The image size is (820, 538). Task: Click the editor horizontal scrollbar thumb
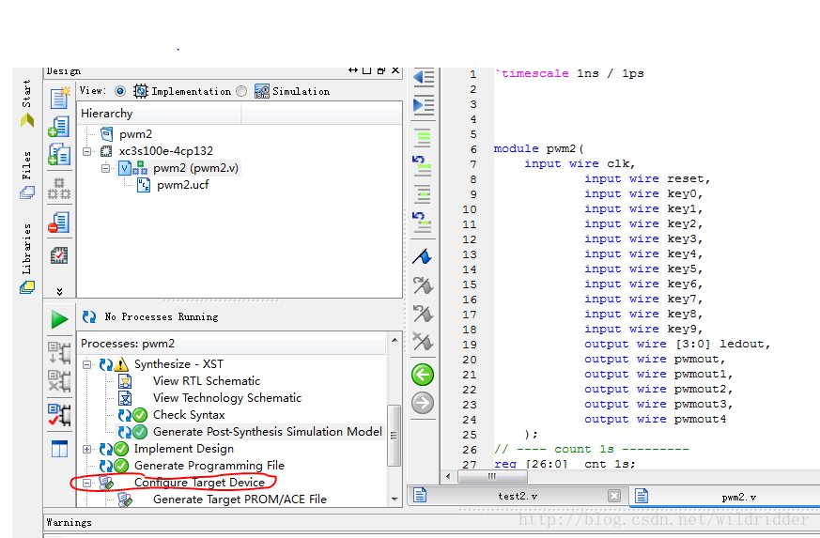coord(492,476)
